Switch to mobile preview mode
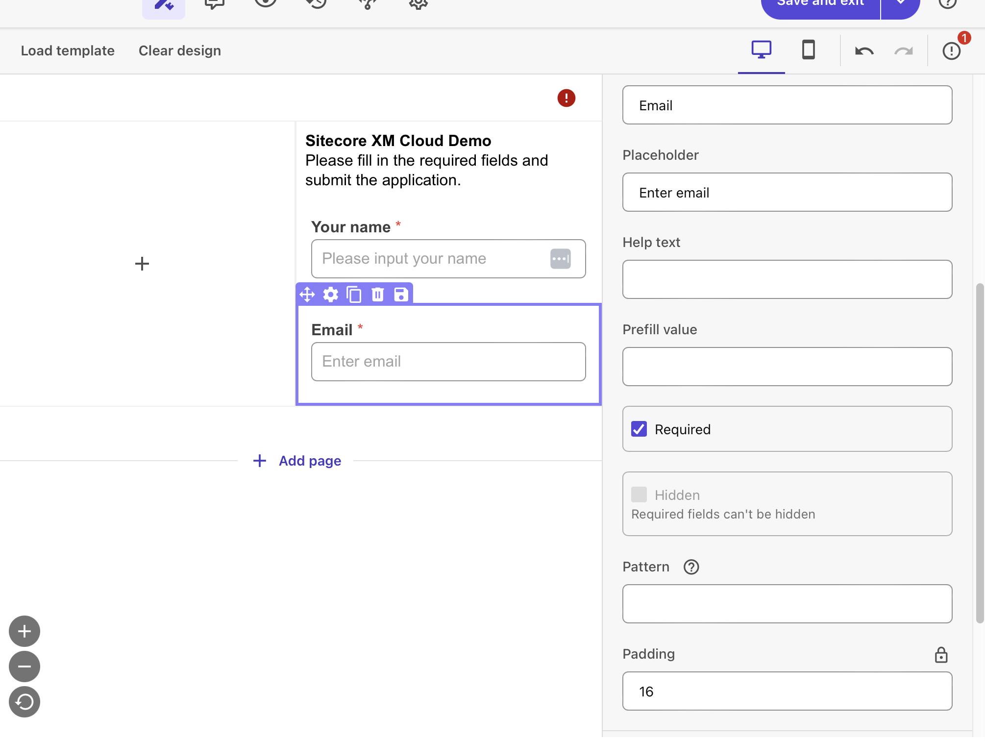985x741 pixels. [x=808, y=50]
